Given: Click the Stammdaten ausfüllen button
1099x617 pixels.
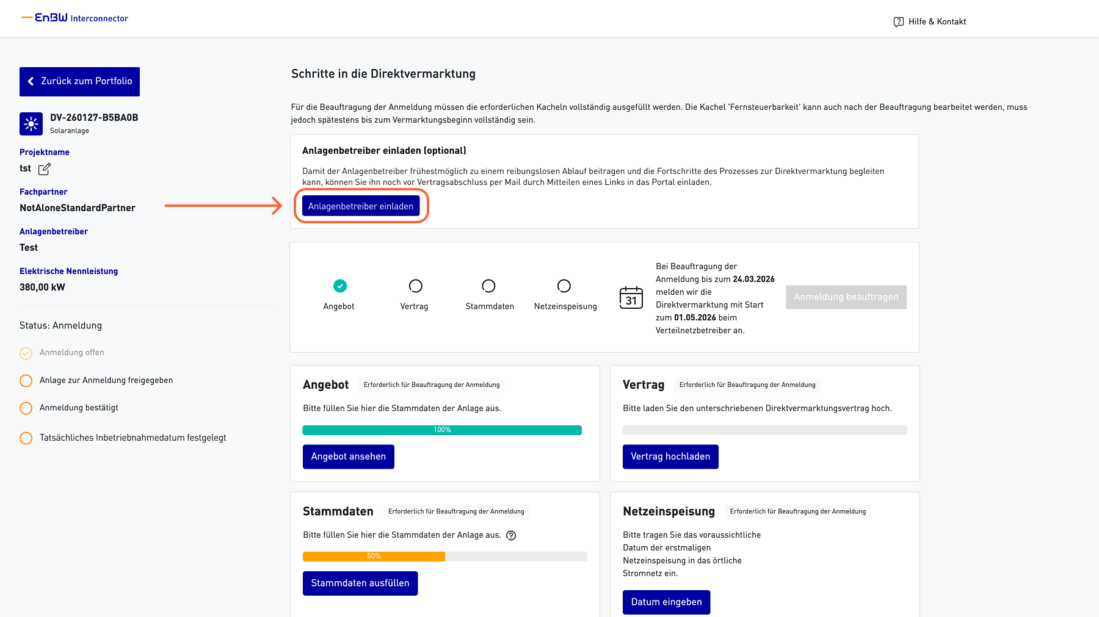Looking at the screenshot, I should tap(360, 583).
